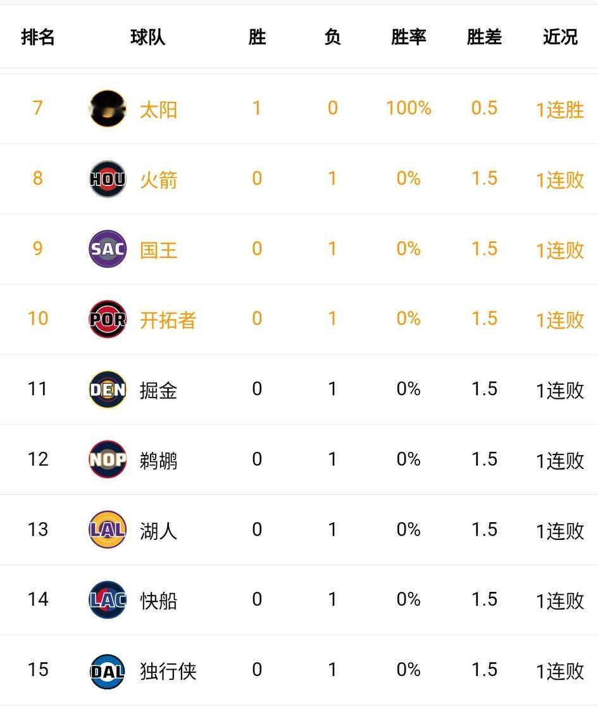This screenshot has height=714, width=598.
Task: Sort by the 胜率 column header
Action: [408, 37]
